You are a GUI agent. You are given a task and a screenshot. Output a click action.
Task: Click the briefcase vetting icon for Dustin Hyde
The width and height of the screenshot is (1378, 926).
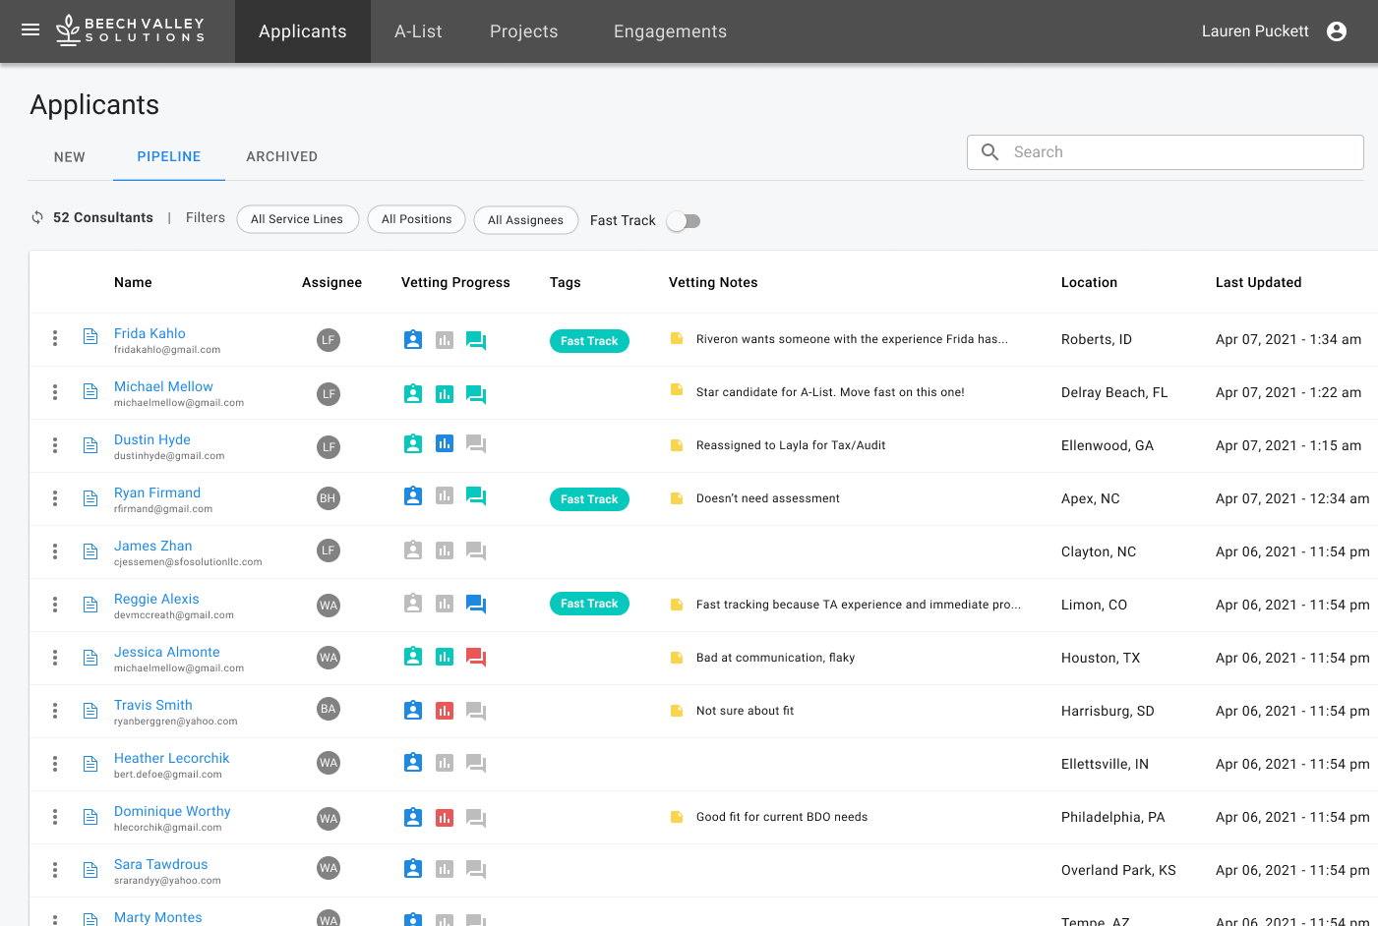(x=412, y=443)
